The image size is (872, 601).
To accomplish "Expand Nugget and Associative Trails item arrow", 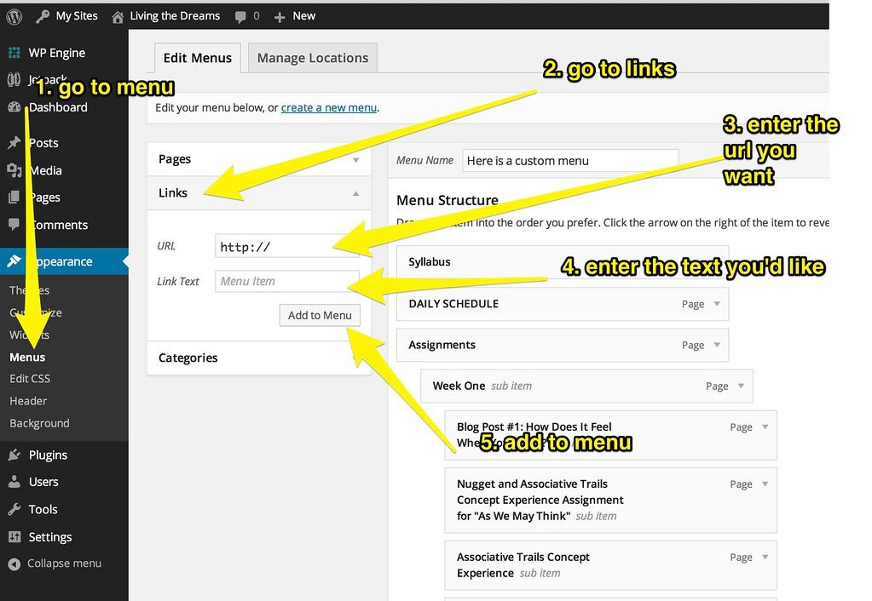I will coord(765,484).
